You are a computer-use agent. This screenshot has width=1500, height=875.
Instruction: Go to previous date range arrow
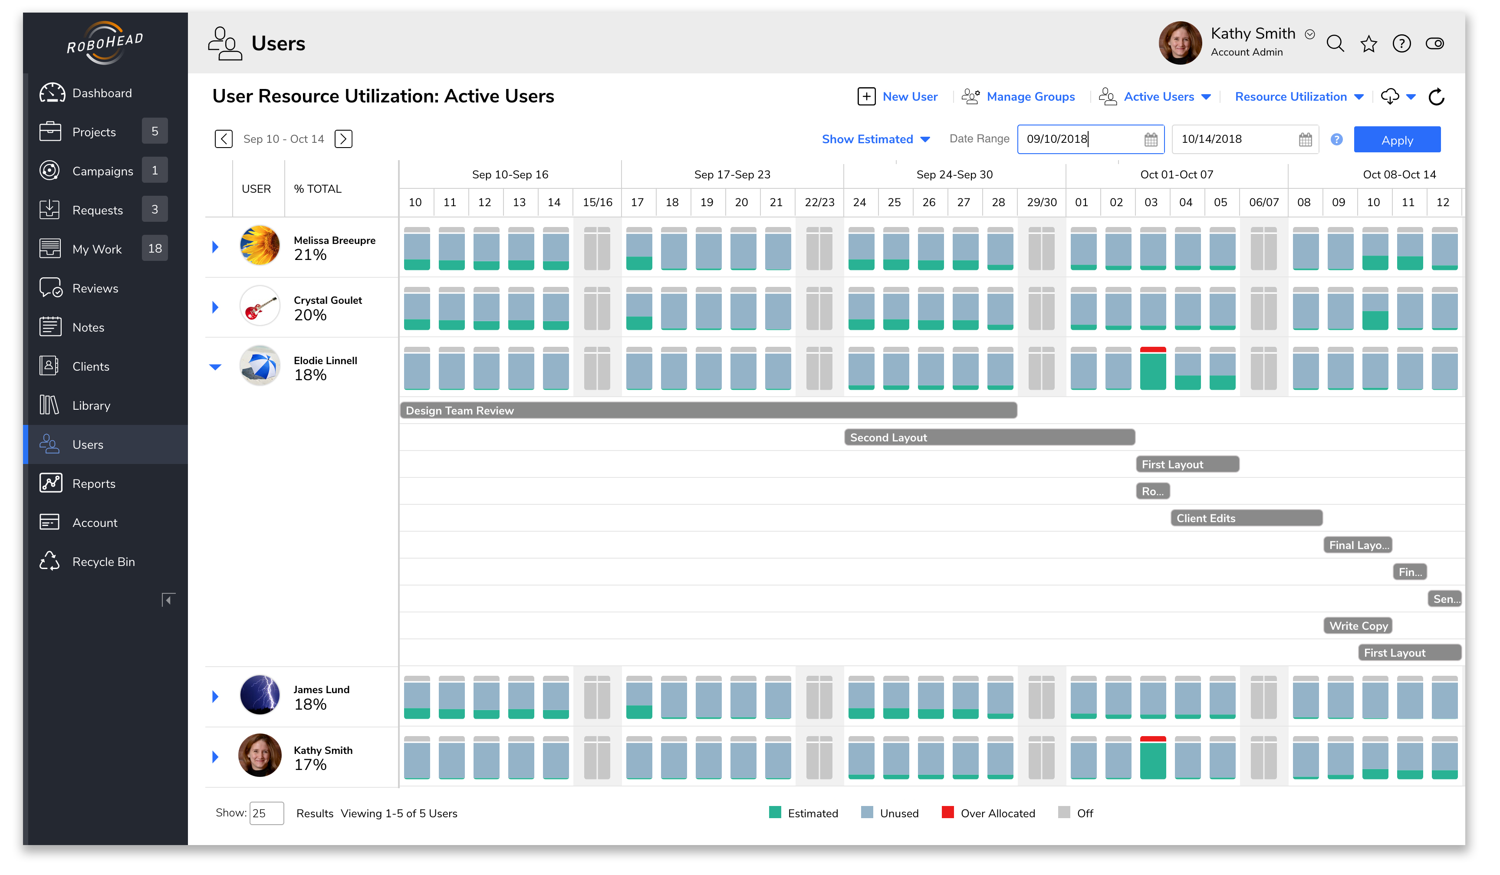224,139
